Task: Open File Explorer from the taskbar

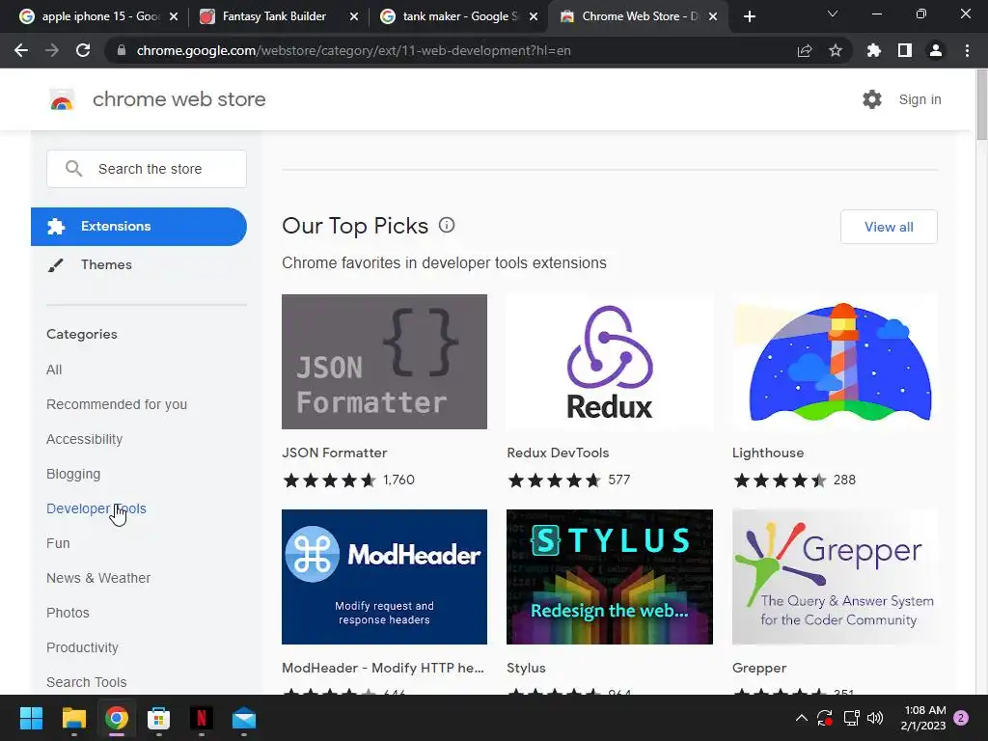Action: coord(73,718)
